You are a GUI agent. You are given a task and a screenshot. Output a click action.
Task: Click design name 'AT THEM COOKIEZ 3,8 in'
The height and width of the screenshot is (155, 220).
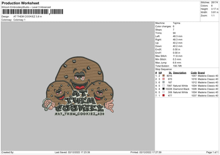click(x=27, y=16)
